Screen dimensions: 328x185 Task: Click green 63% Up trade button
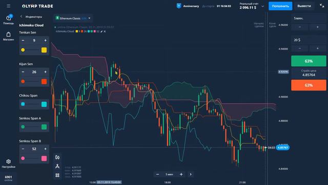(x=309, y=61)
